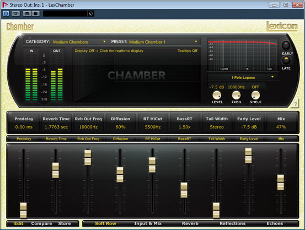The width and height of the screenshot is (305, 230).
Task: Click the Early Level value in parameter row
Action: 249,127
